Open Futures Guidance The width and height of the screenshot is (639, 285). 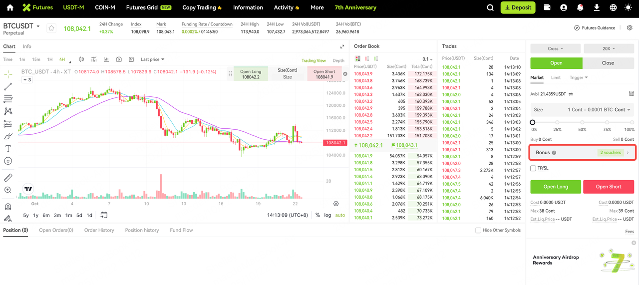click(595, 28)
